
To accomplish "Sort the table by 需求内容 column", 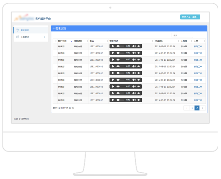I will click(x=131, y=41).
